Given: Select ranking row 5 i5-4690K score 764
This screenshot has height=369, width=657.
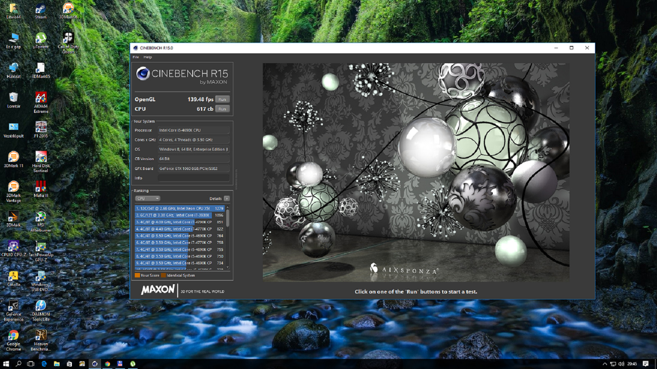Looking at the screenshot, I should coord(179,236).
